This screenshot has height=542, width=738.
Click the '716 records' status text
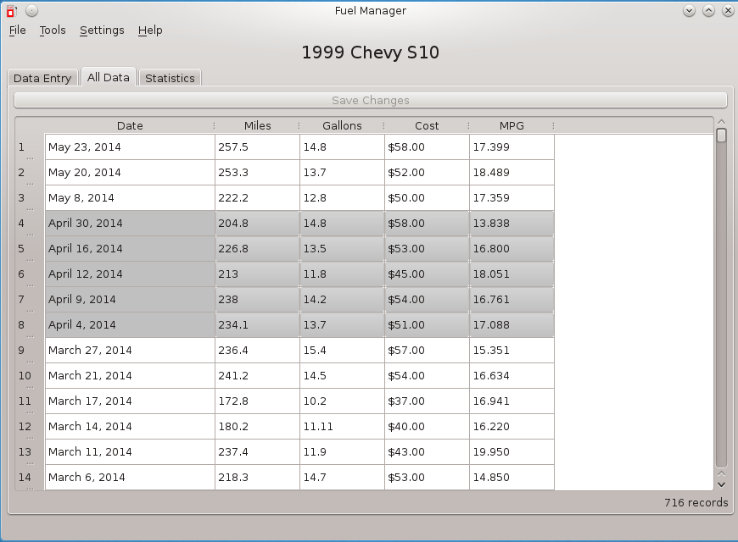click(x=696, y=502)
